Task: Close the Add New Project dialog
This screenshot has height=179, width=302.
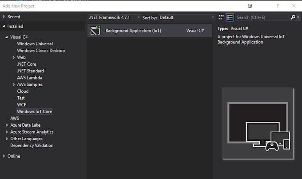Action: pyautogui.click(x=294, y=6)
